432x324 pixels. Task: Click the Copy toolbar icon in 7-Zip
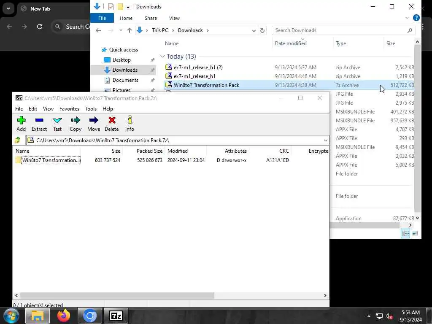tap(75, 124)
